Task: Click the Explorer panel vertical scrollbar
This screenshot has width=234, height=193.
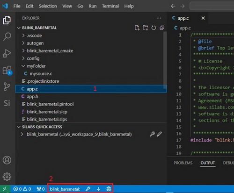Action: pyautogui.click(x=165, y=60)
